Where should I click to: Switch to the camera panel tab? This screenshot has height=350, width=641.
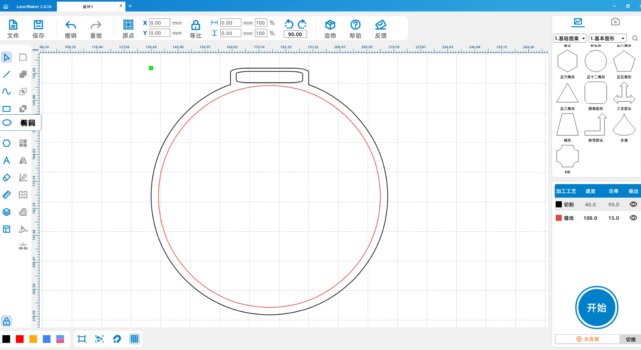615,22
